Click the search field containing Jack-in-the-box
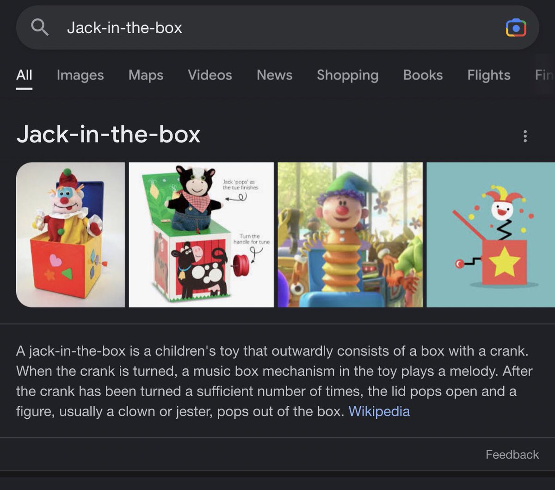The height and width of the screenshot is (490, 555). [277, 28]
